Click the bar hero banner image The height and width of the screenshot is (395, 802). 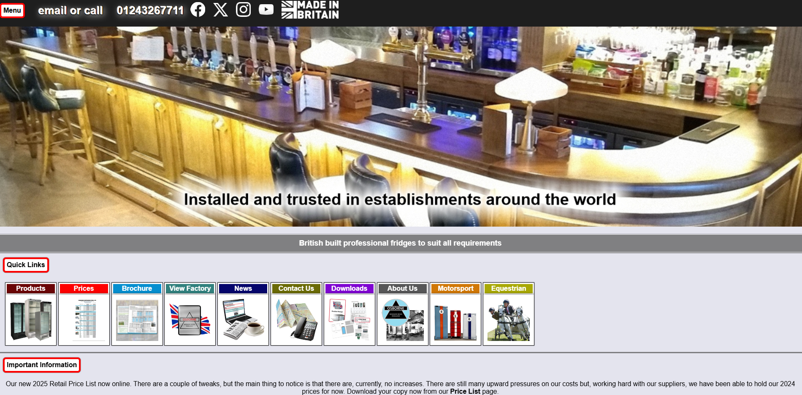click(x=401, y=127)
